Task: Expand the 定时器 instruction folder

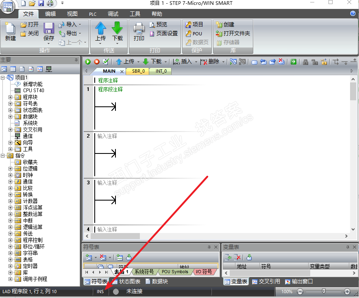Action: [x=10, y=266]
